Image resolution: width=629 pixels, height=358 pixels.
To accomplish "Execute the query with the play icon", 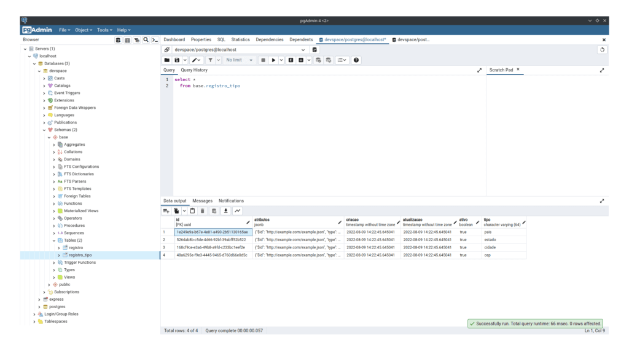I will (273, 60).
